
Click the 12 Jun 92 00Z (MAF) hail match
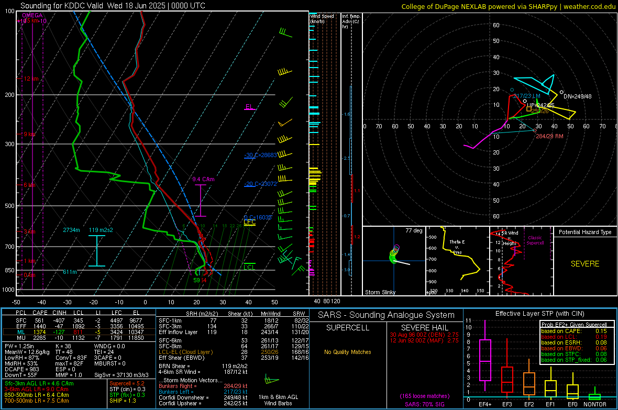click(x=424, y=340)
